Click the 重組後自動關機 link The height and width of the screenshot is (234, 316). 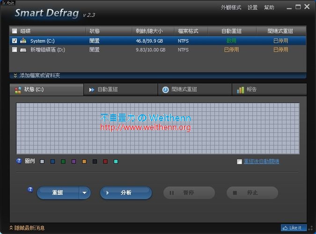point(262,161)
